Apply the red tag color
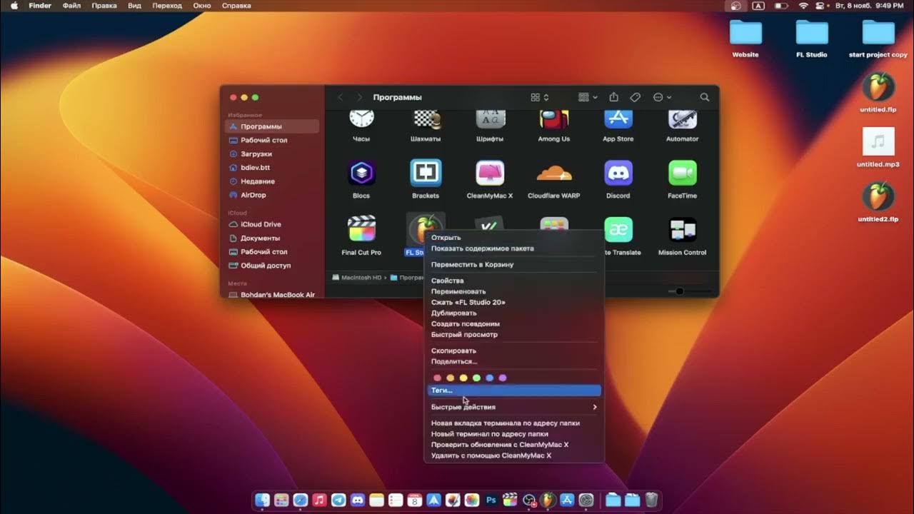 coord(438,378)
